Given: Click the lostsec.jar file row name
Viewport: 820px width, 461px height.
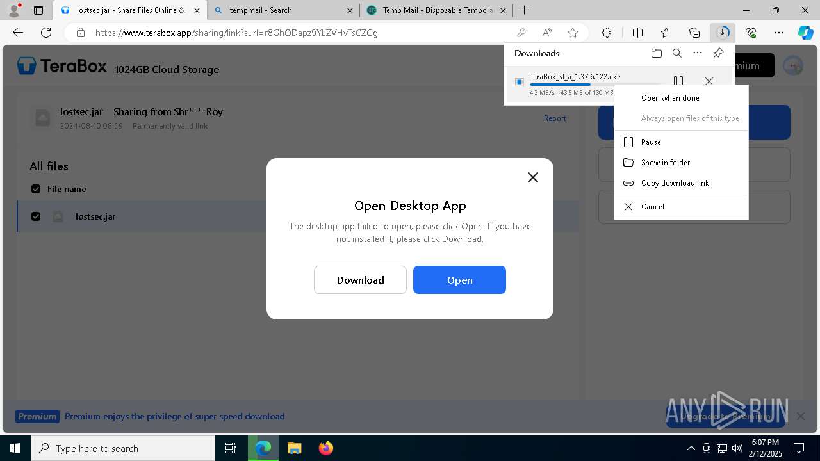Looking at the screenshot, I should coord(95,216).
